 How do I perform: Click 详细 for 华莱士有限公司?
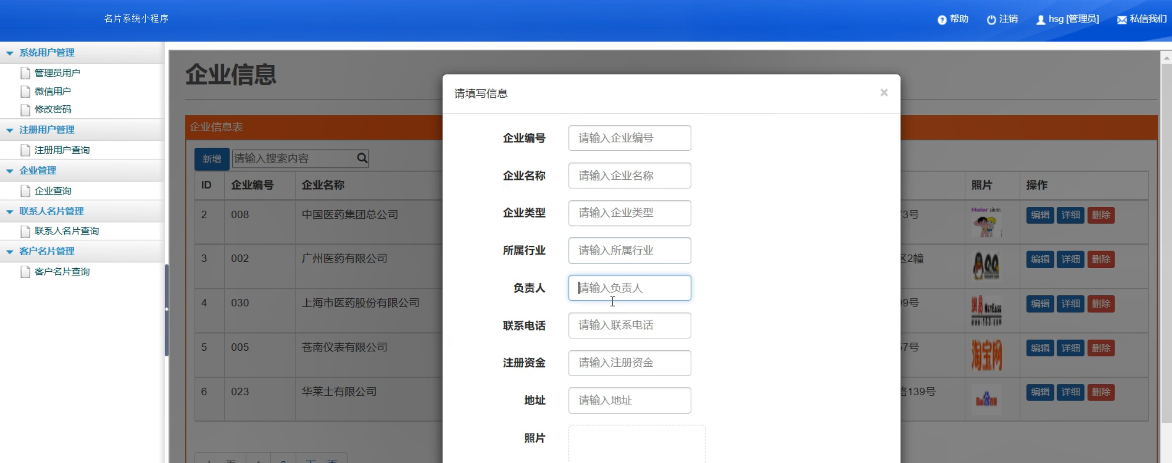tap(1070, 392)
